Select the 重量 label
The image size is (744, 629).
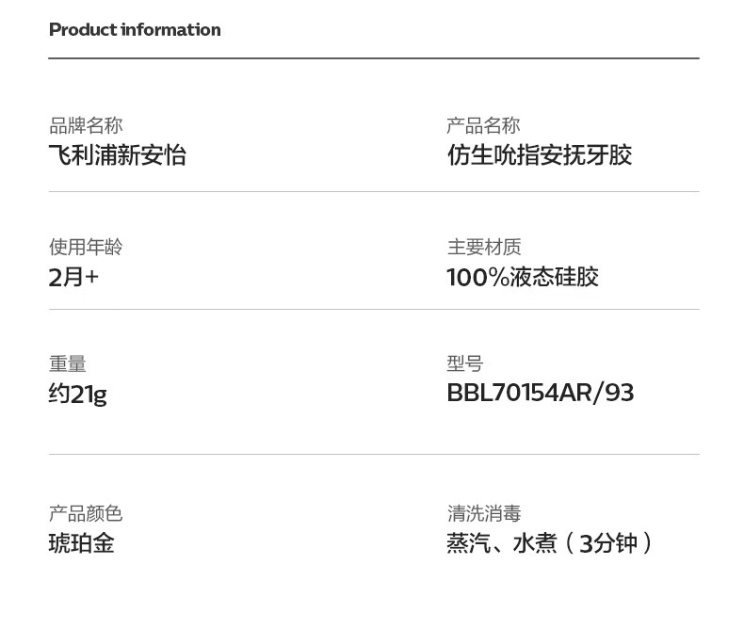(68, 363)
